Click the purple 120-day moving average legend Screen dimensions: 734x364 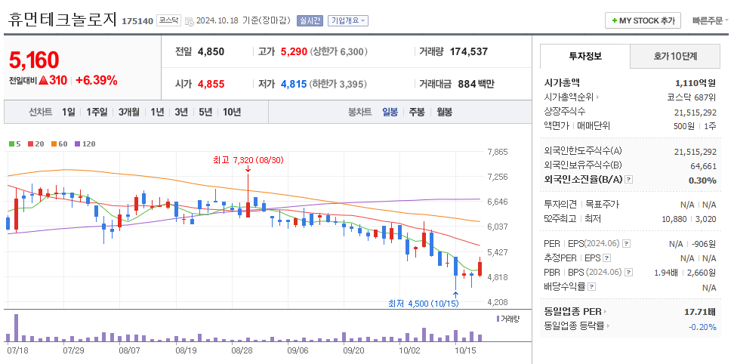click(85, 144)
